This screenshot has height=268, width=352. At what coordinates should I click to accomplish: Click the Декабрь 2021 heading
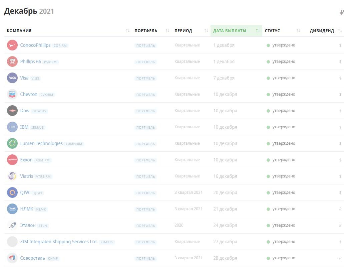pos(29,11)
